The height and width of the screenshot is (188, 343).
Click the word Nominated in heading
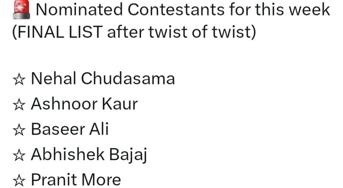(79, 9)
